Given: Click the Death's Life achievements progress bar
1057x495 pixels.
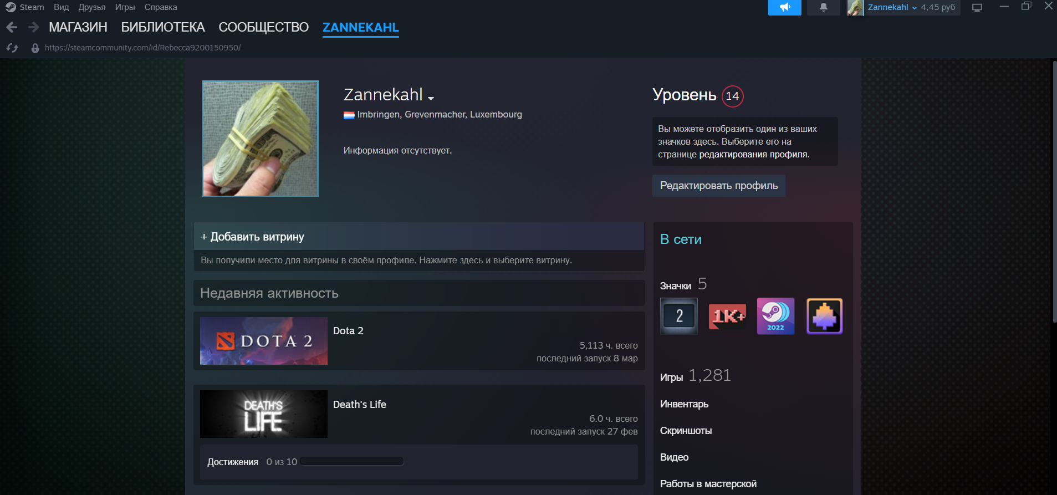Looking at the screenshot, I should pos(351,461).
